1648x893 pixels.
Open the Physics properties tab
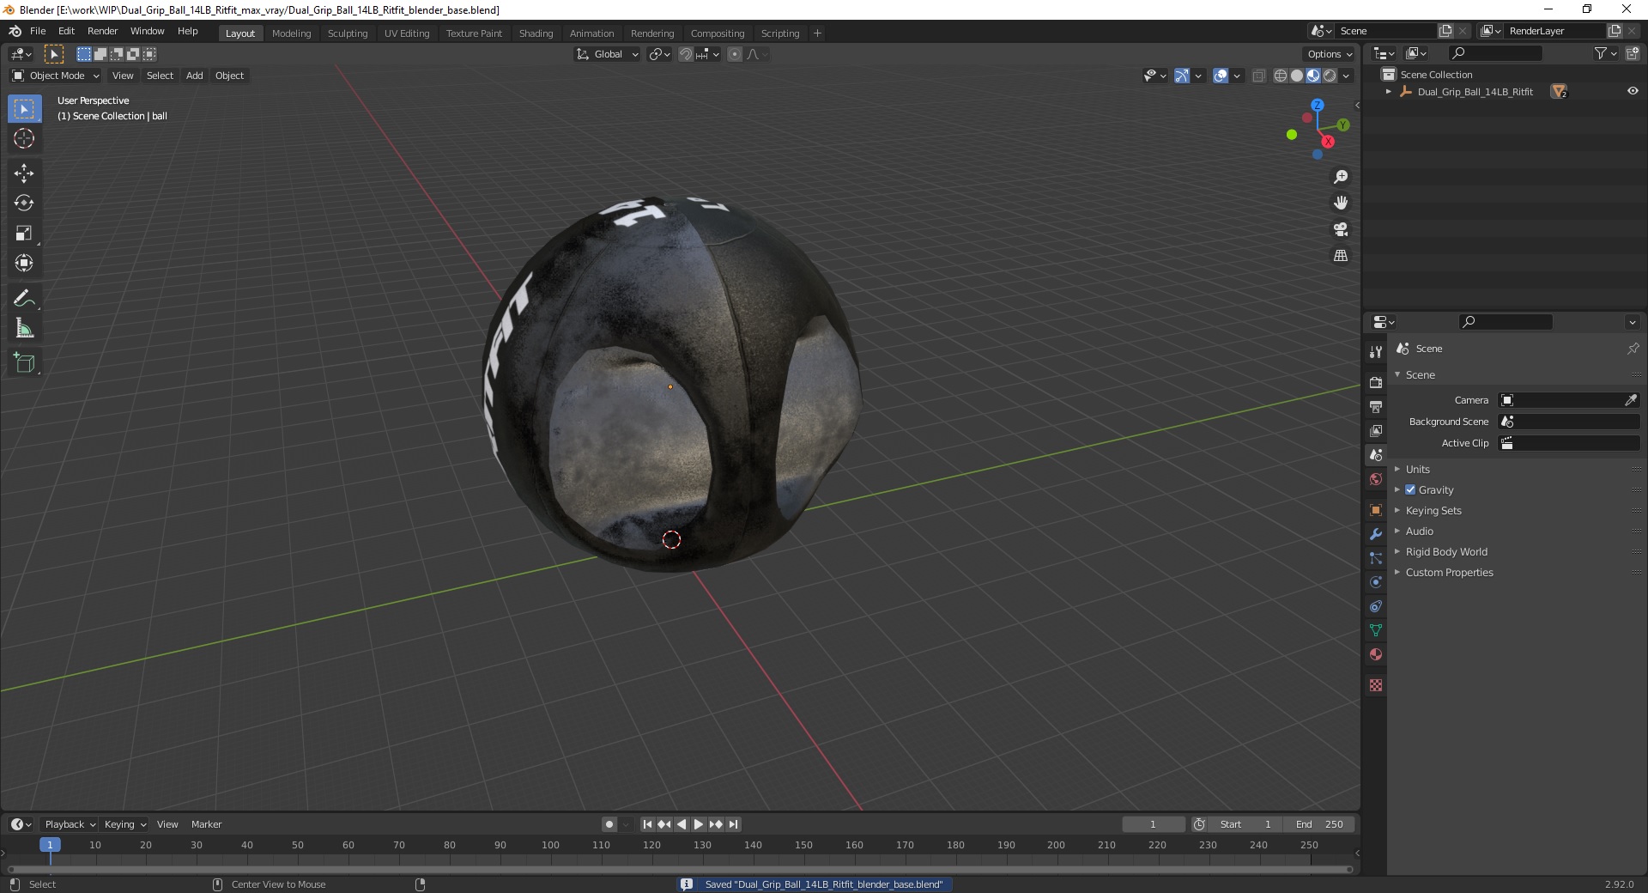(x=1376, y=582)
